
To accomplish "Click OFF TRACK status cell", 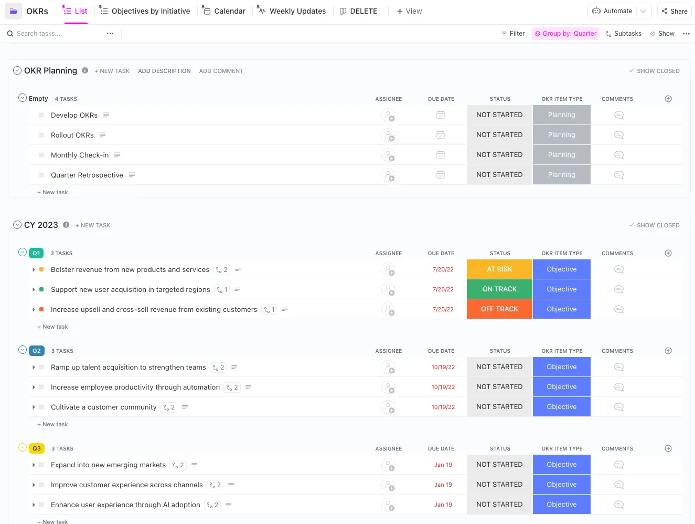I will pyautogui.click(x=499, y=309).
